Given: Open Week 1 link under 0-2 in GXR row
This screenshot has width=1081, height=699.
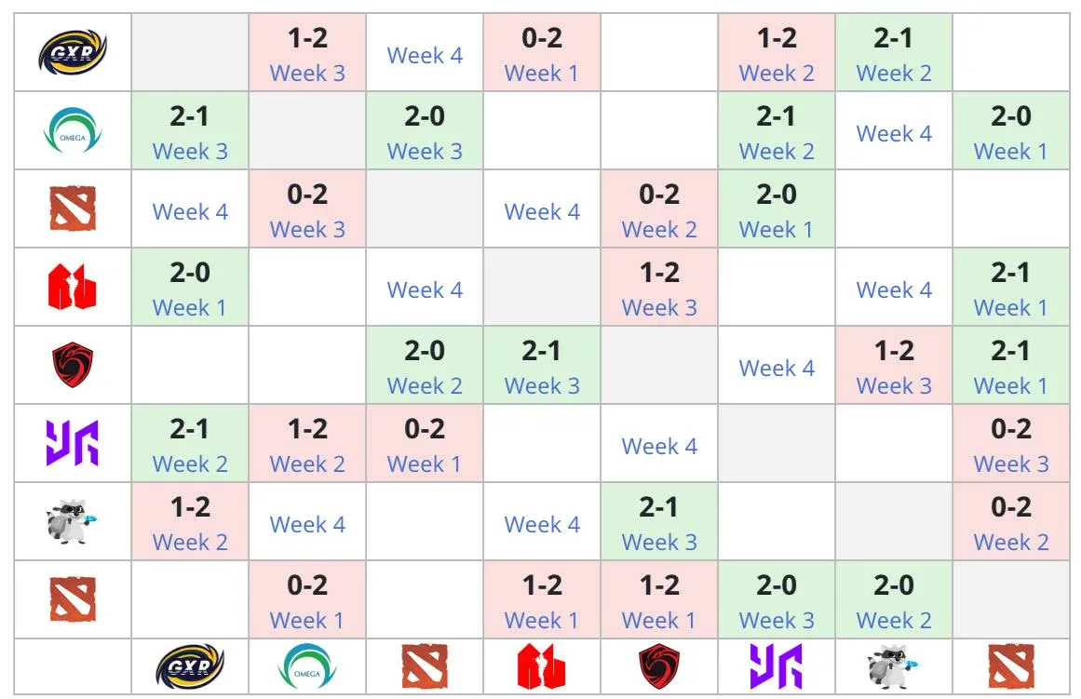Looking at the screenshot, I should [542, 74].
